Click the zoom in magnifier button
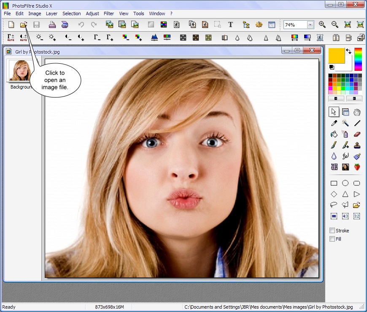This screenshot has height=312, width=367. click(322, 24)
